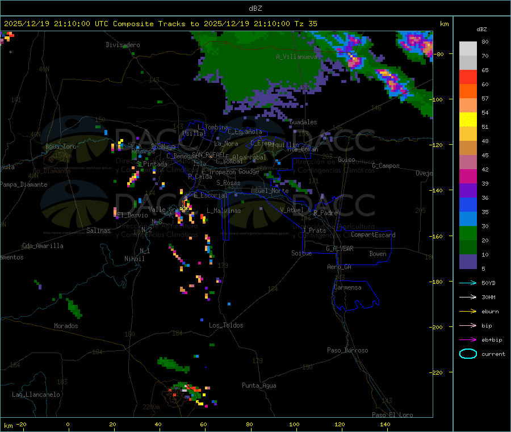Click the eburn yellow arrow legend icon

click(468, 312)
